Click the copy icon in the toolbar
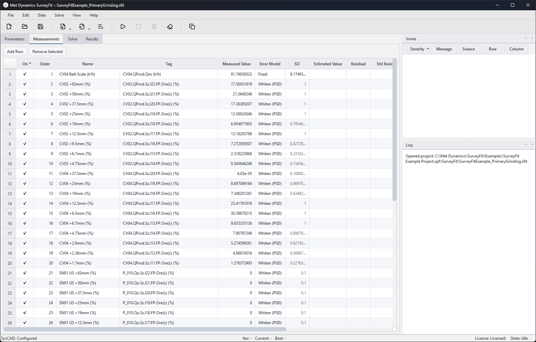 [x=192, y=27]
